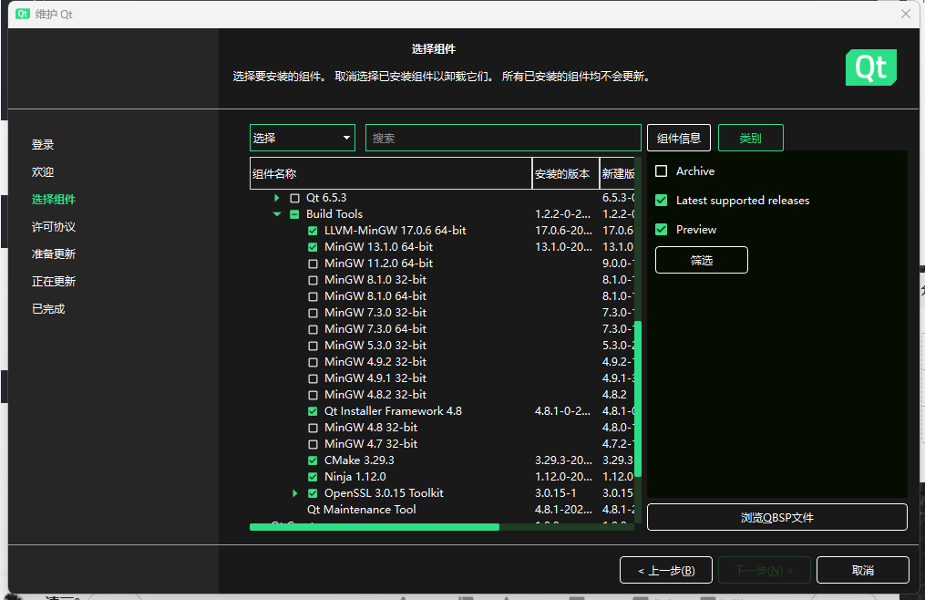The image size is (925, 600).
Task: Open the 选择 dropdown
Action: (x=302, y=138)
